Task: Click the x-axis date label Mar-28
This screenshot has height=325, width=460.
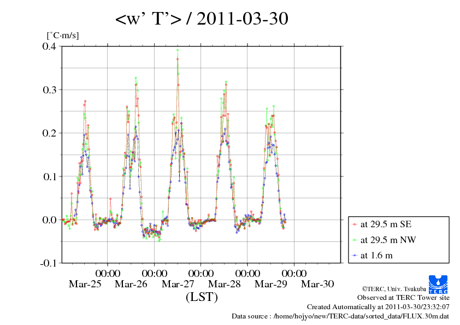Action: coord(224,284)
